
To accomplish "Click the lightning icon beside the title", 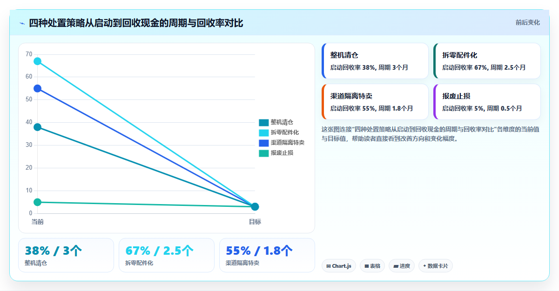I will 22,23.
